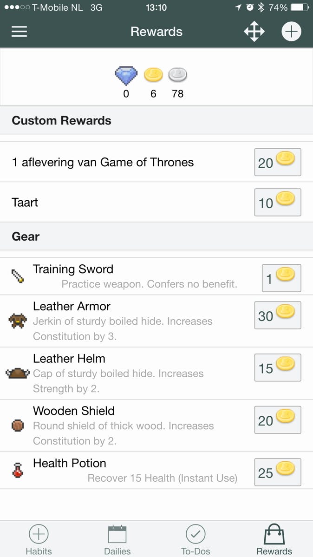Tap the Training Sword item icon
Viewport: 313px width, 557px height.
18,276
